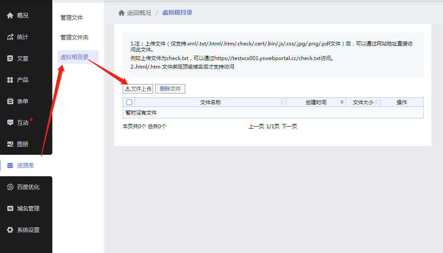Click the upload icon in 文件上传 button
The image size is (443, 253).
point(128,89)
